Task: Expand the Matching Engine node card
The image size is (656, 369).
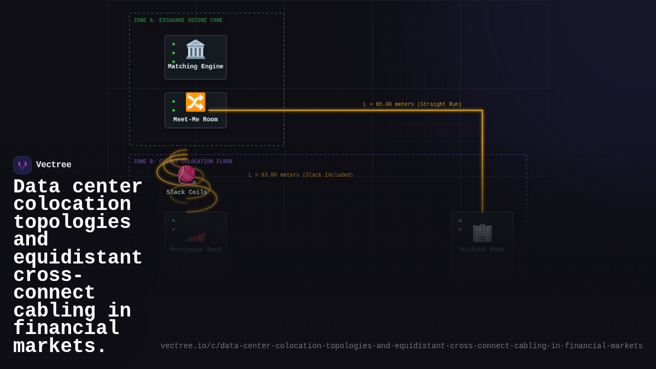Action: 195,57
